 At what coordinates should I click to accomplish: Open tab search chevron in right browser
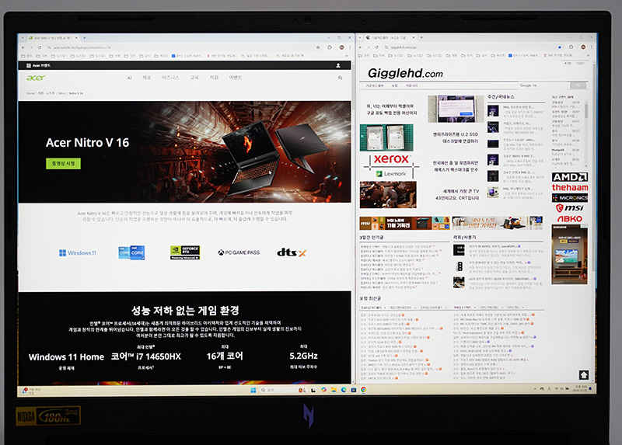[360, 37]
